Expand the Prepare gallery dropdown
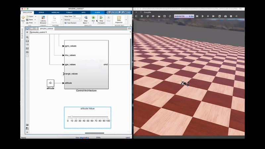This screenshot has width=265, height=149. coord(62,20)
